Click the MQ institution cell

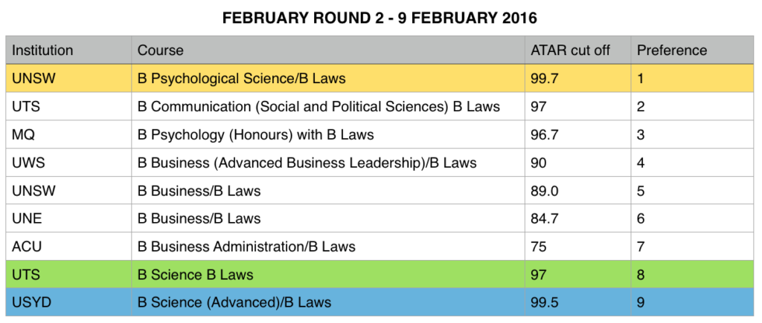24,134
